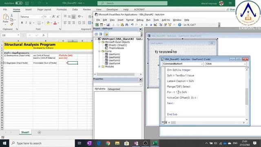The width and height of the screenshot is (261, 147).
Task: Open the Format menu in VBA editor
Action: (x=130, y=20)
